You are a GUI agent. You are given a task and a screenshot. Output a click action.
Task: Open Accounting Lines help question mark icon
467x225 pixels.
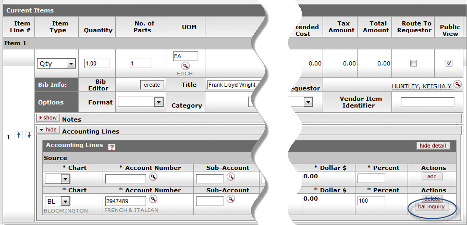[x=112, y=147]
